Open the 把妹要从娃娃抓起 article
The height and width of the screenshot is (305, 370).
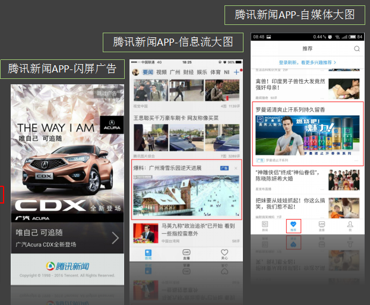click(290, 204)
